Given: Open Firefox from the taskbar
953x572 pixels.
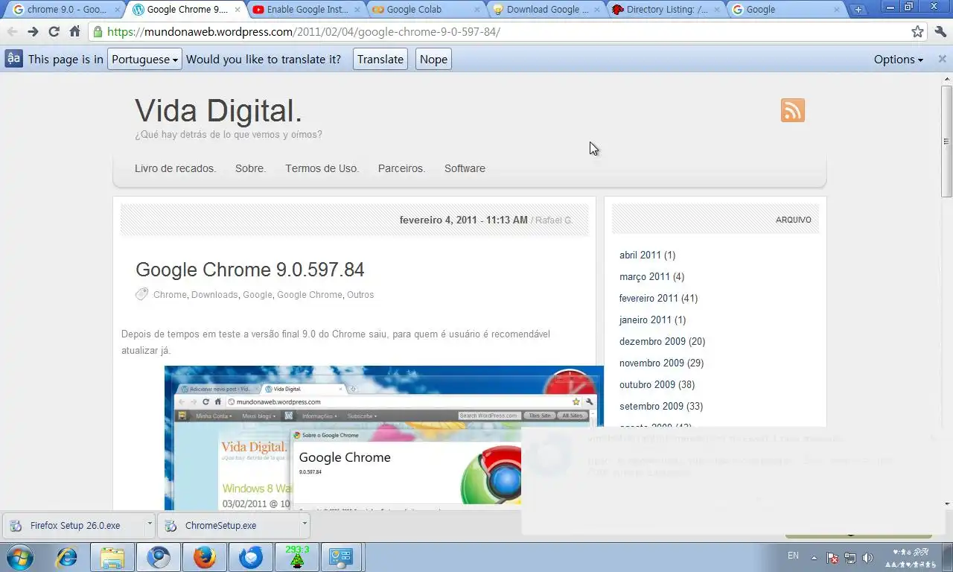Looking at the screenshot, I should (x=205, y=557).
